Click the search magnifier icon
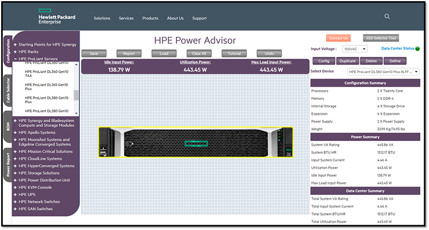This screenshot has height=230, width=429. (x=387, y=17)
